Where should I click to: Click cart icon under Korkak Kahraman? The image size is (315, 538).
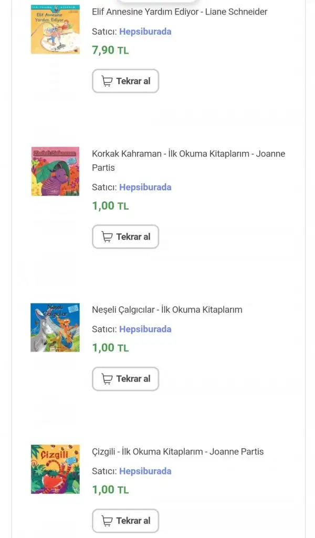pyautogui.click(x=107, y=237)
